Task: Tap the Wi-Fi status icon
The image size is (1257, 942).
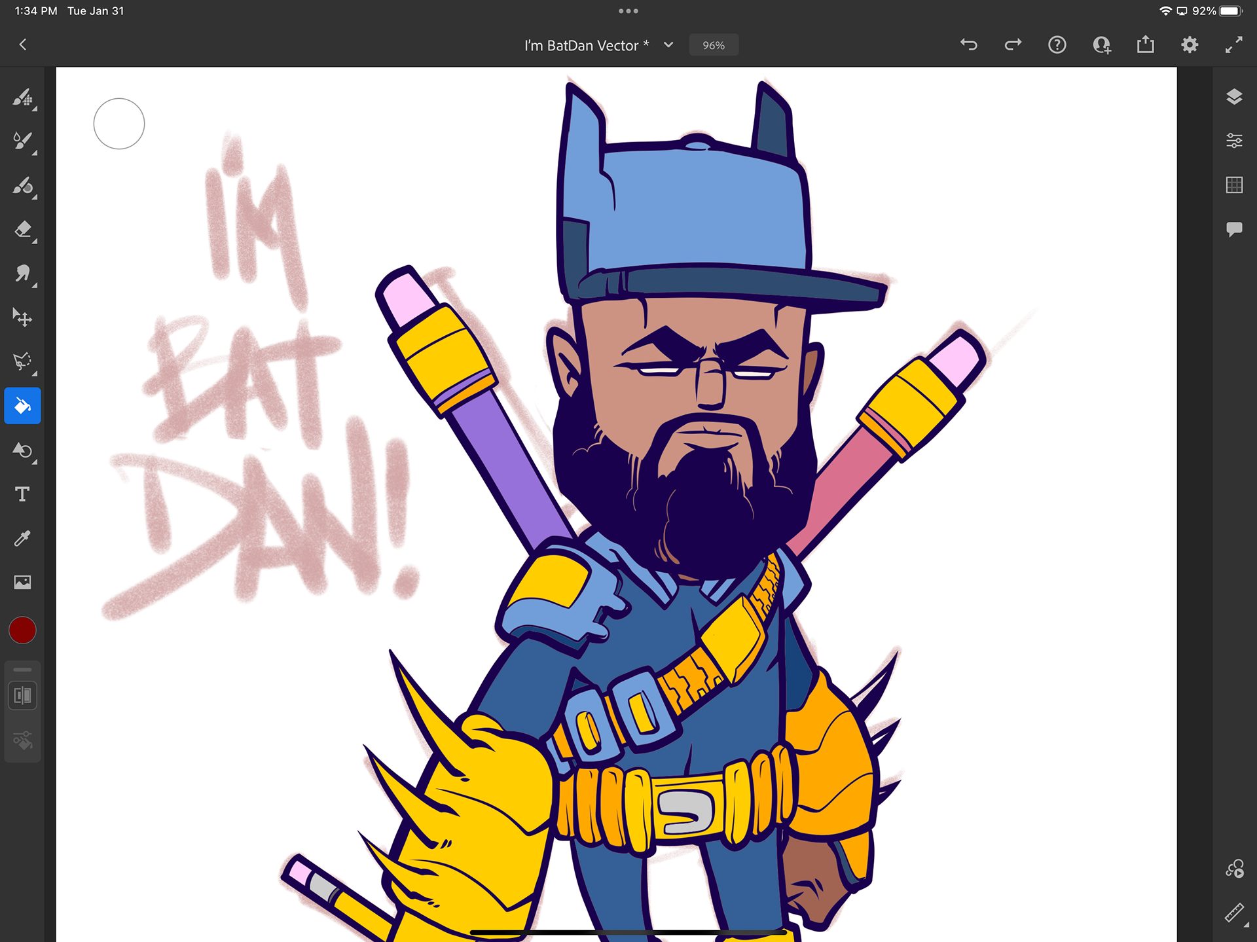Action: (1165, 11)
